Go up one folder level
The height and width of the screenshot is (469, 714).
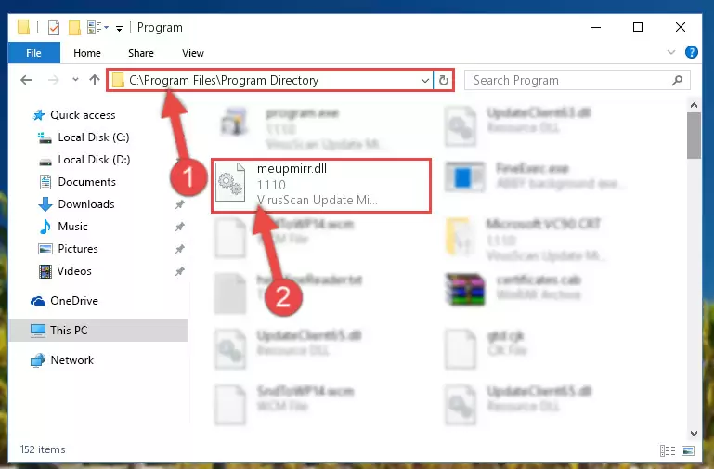point(95,80)
